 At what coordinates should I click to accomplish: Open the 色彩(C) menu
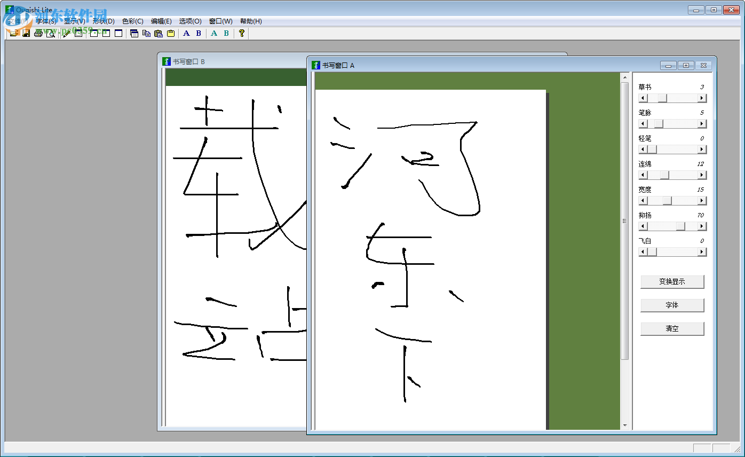click(x=133, y=21)
